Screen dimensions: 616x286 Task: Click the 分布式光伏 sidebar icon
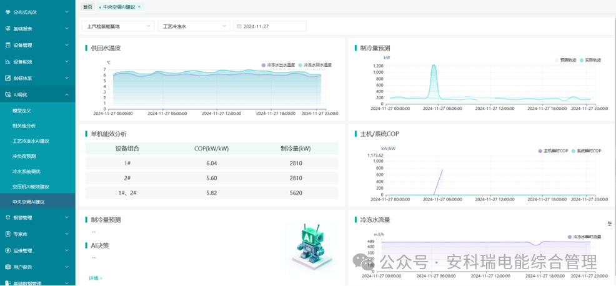(x=8, y=12)
